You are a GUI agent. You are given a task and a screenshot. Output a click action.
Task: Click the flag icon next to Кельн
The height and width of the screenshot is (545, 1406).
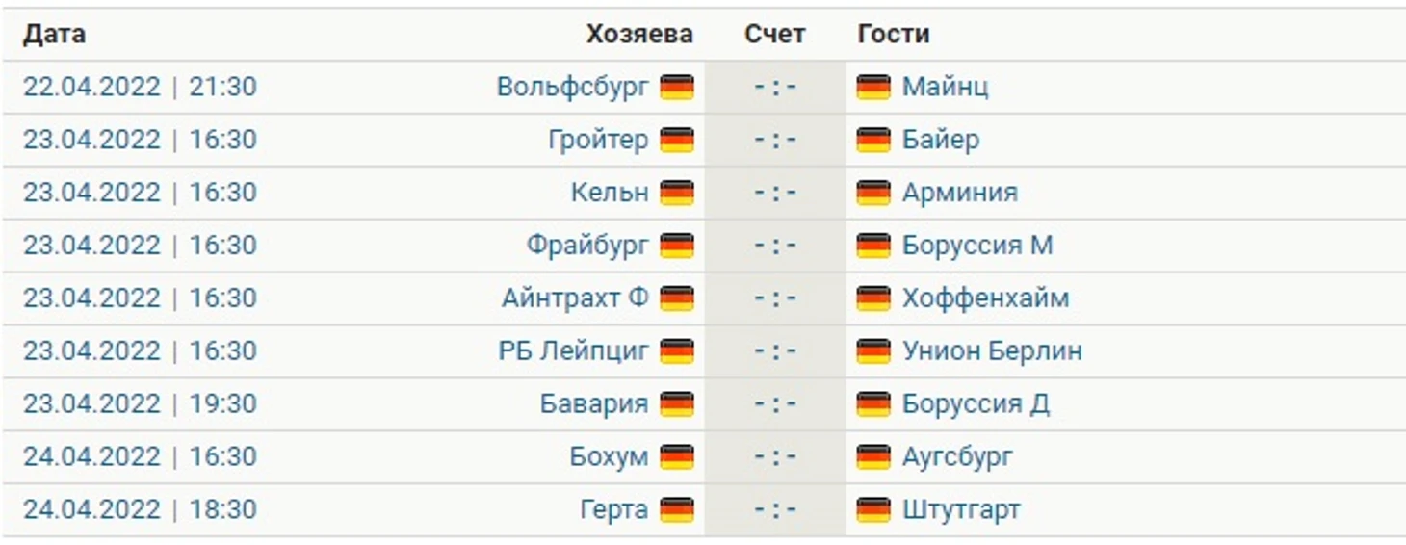tap(676, 193)
